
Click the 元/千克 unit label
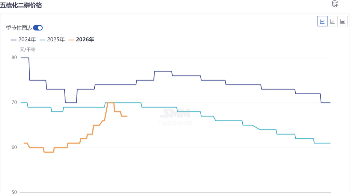click(27, 50)
